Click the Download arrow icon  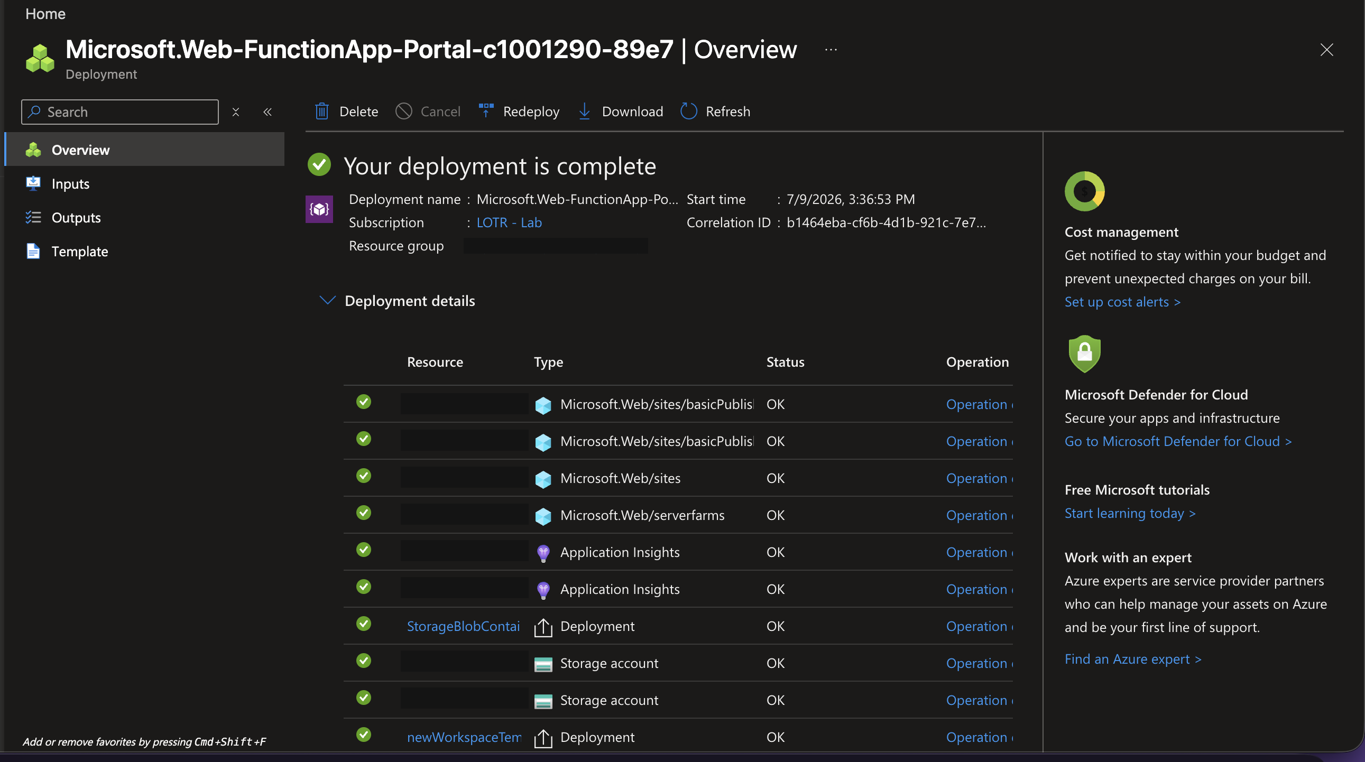pyautogui.click(x=585, y=111)
